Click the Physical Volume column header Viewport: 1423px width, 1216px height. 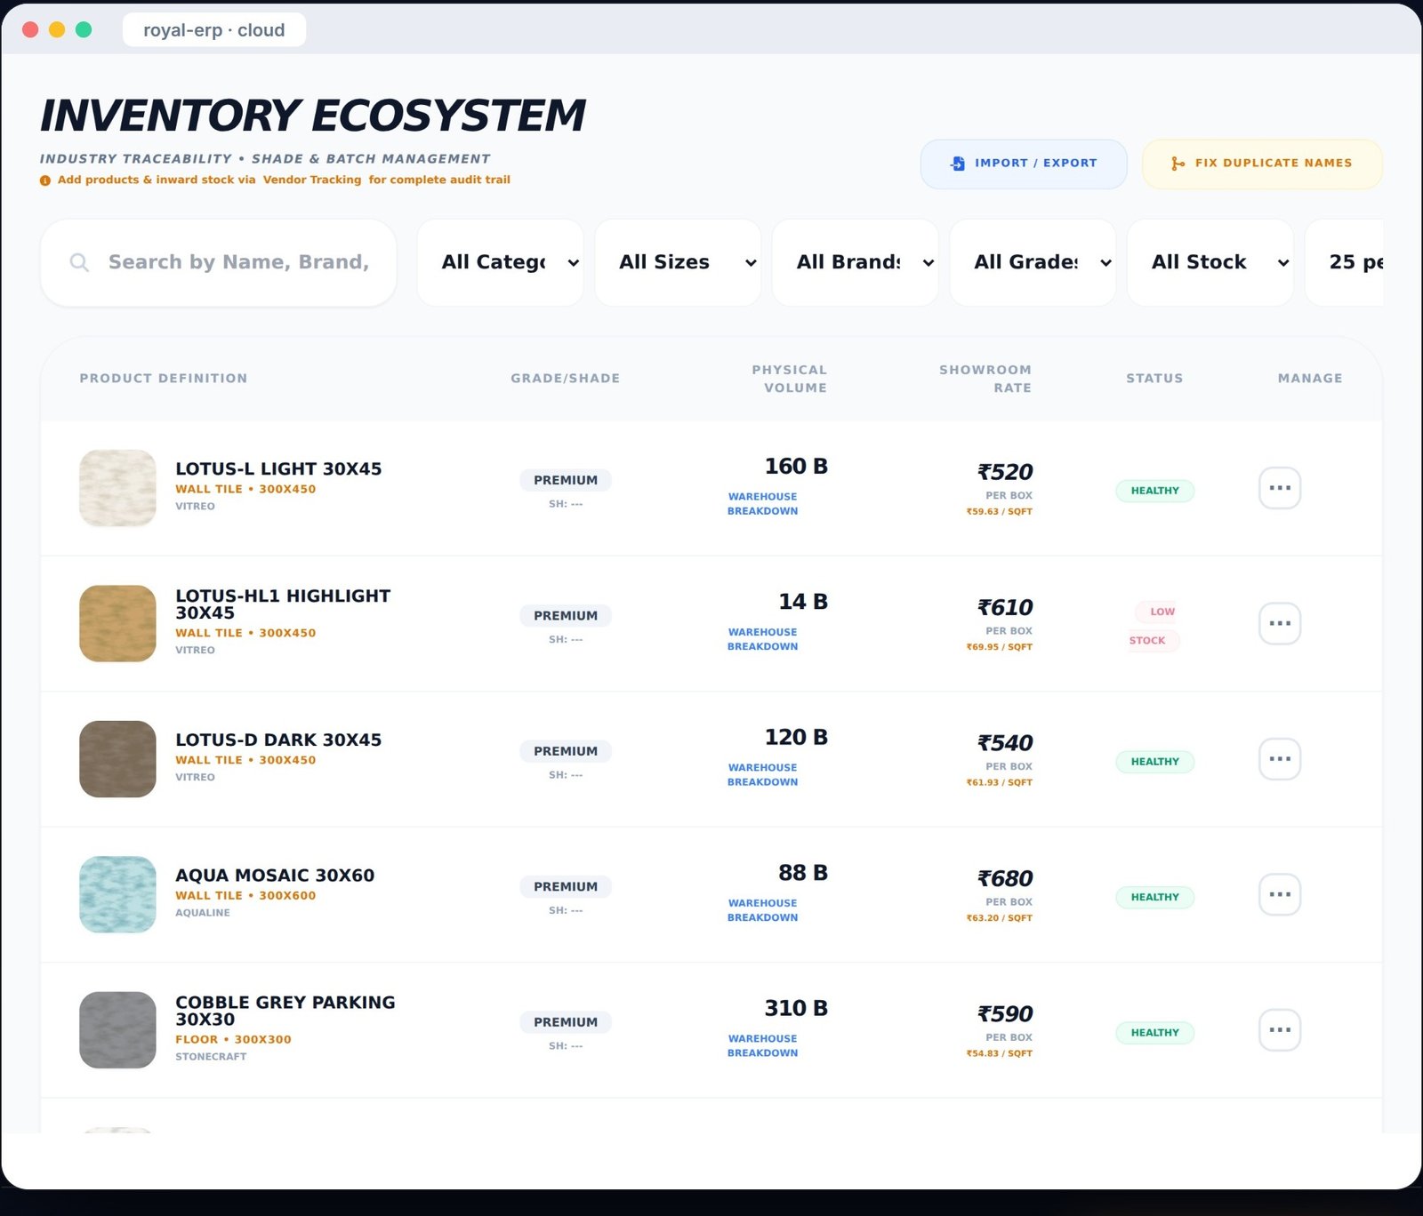pos(790,379)
